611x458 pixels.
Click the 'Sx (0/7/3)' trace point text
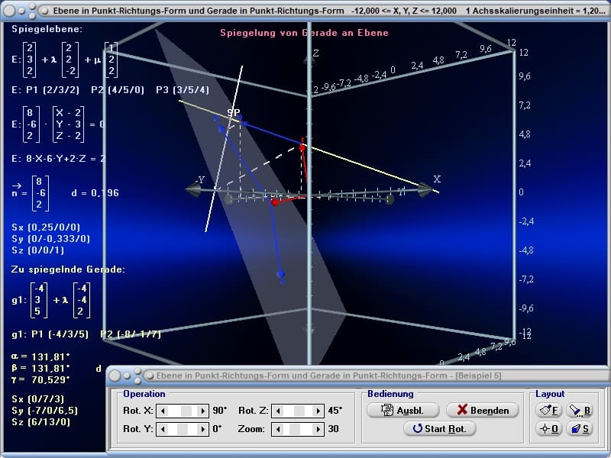(x=37, y=398)
